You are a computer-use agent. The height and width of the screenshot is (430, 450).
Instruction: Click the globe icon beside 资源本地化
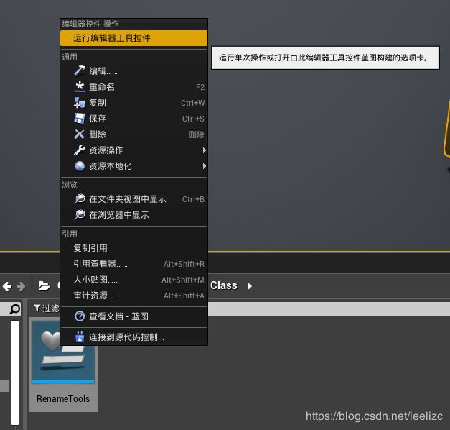pyautogui.click(x=80, y=166)
